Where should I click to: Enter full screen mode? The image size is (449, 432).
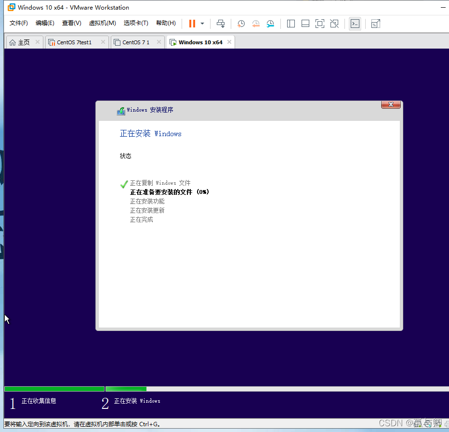tap(319, 24)
